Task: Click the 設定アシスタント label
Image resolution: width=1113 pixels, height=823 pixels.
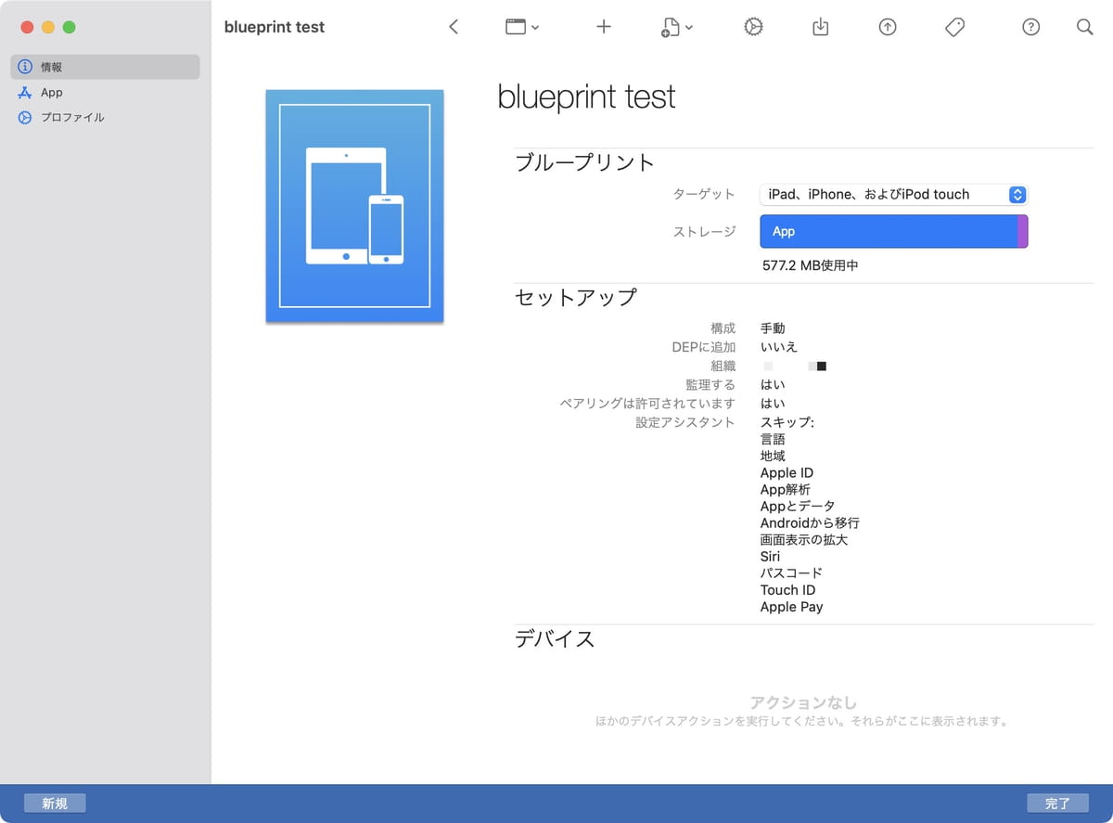Action: [685, 422]
